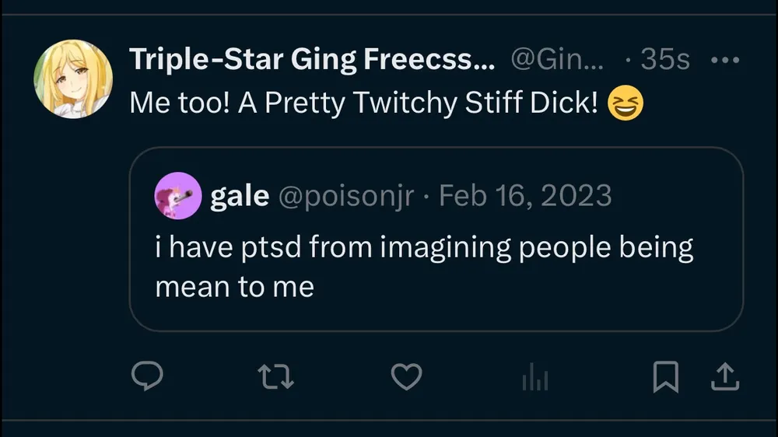Screen dimensions: 778x437
Task: Click the laughing emoji in the tweet
Action: click(625, 104)
